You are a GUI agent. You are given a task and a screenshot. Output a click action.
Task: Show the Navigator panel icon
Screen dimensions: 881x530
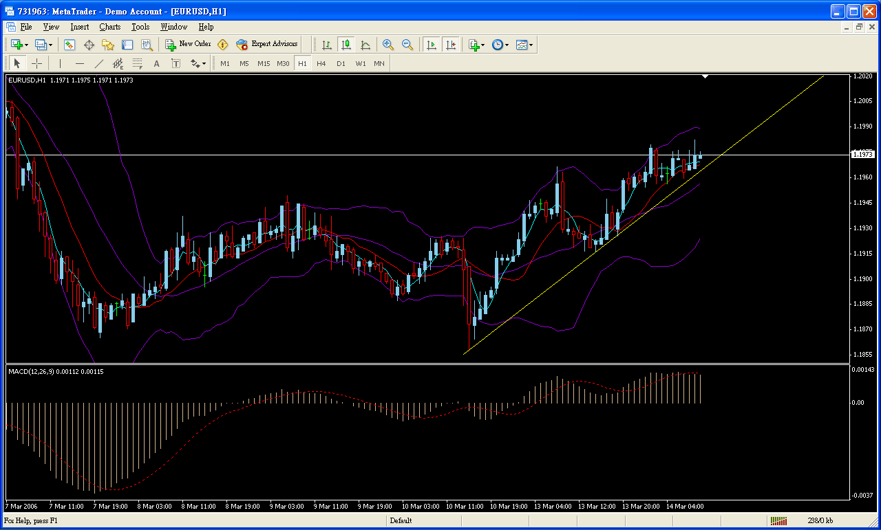click(108, 45)
